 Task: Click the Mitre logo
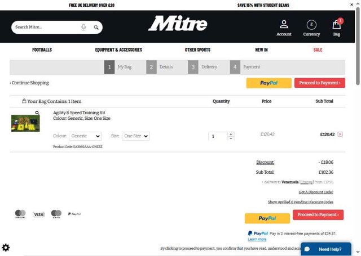tap(178, 23)
